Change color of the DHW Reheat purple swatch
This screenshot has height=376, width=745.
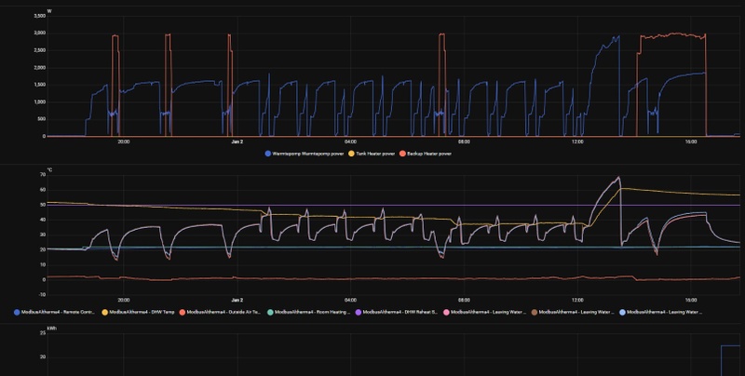359,313
